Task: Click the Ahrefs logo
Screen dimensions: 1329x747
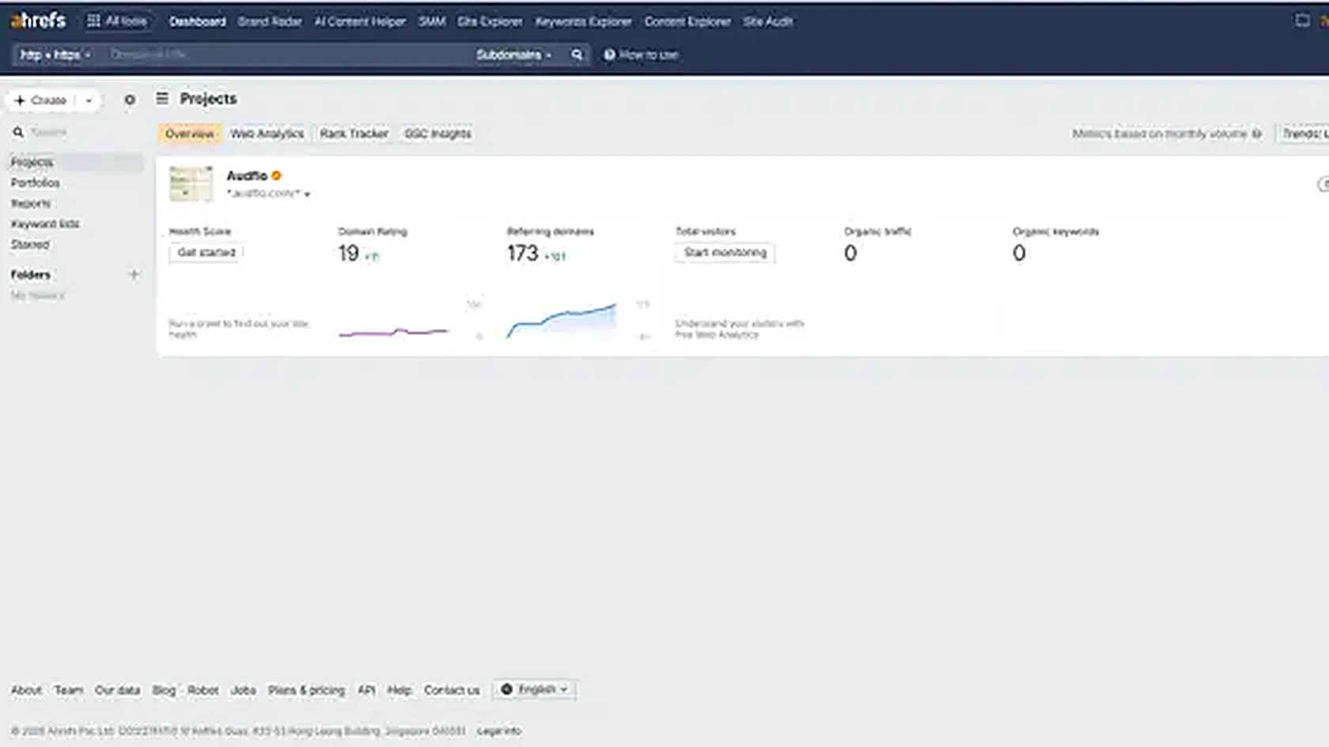Action: (38, 21)
